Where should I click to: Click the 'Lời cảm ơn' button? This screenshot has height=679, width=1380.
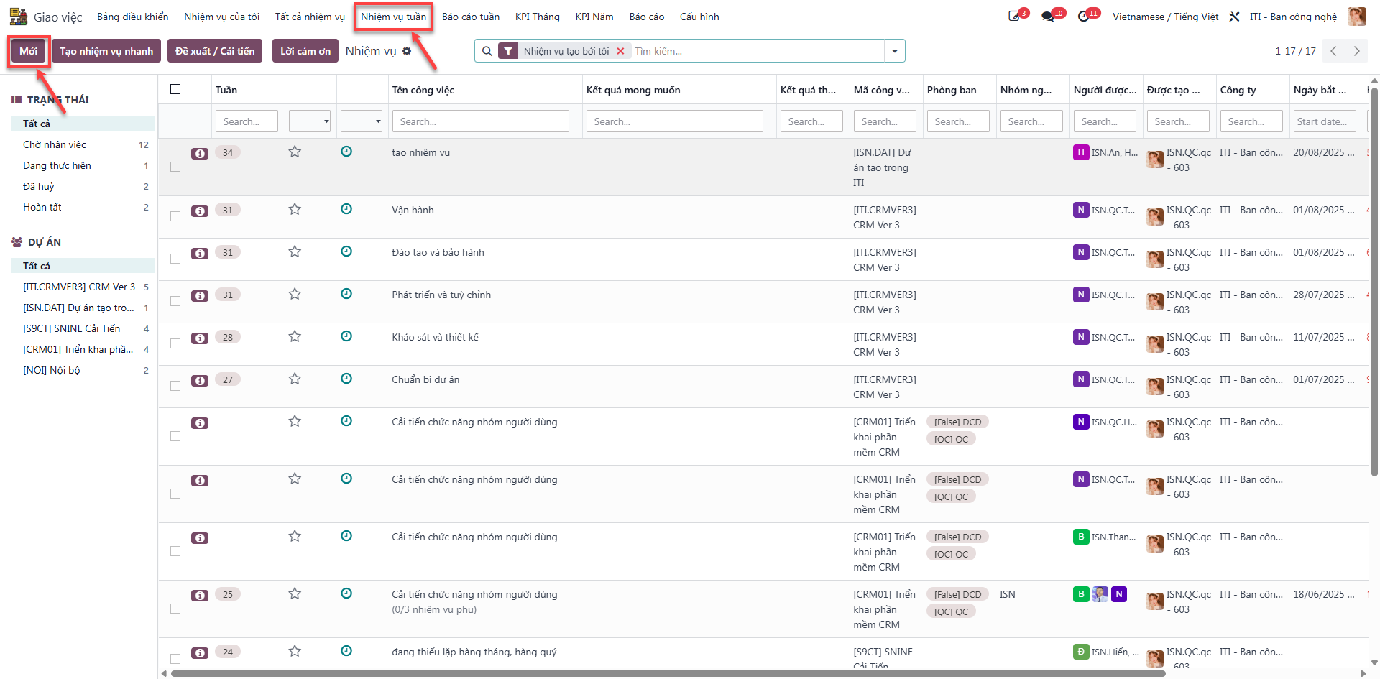[305, 51]
